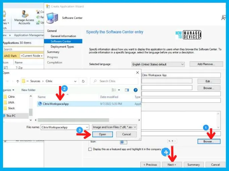Click the Citrix Workspace App name field

coord(181,75)
